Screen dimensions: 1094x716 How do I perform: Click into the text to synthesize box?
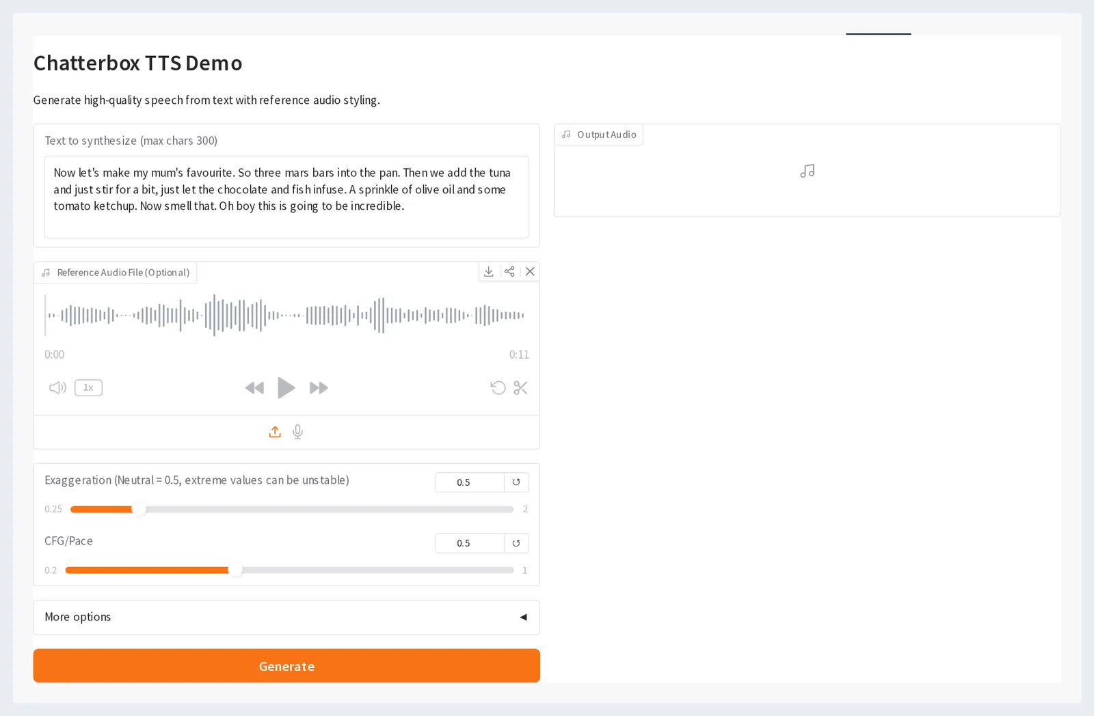point(286,197)
